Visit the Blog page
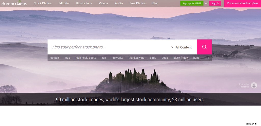Image resolution: width=261 pixels, height=126 pixels. [x=155, y=3]
